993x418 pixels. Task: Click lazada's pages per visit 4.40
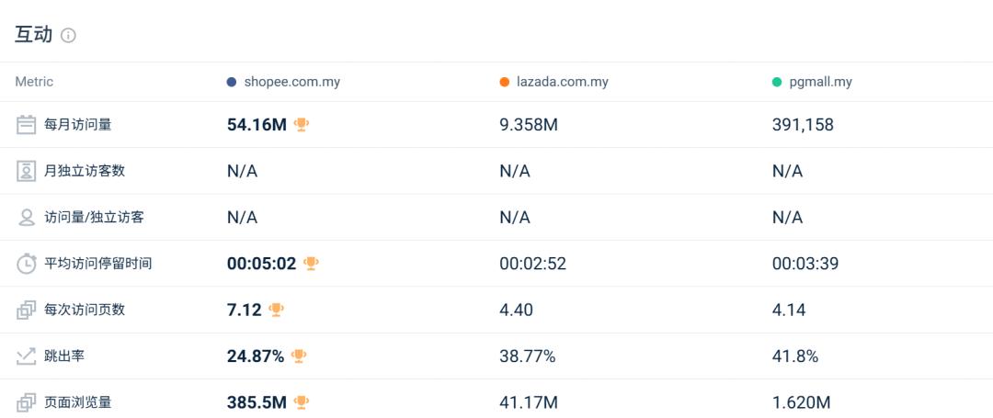tap(516, 310)
